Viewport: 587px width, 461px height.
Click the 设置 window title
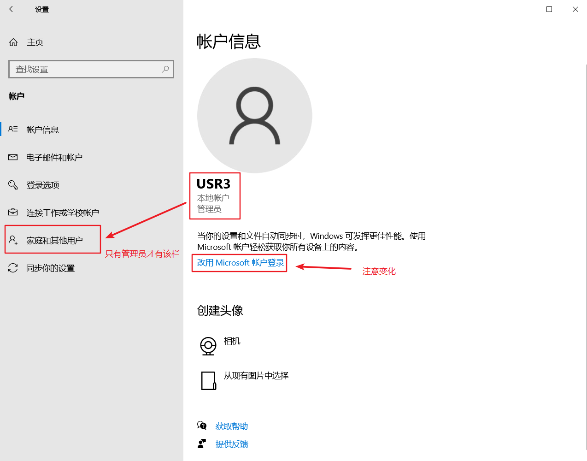(x=42, y=9)
